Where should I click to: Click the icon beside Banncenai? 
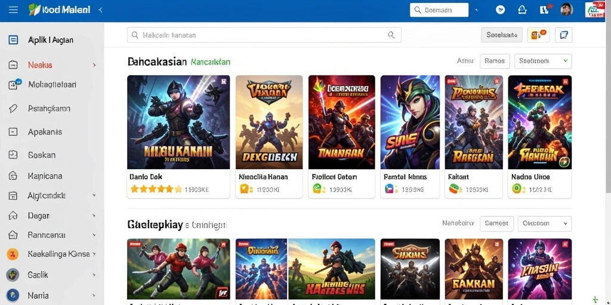click(x=13, y=235)
